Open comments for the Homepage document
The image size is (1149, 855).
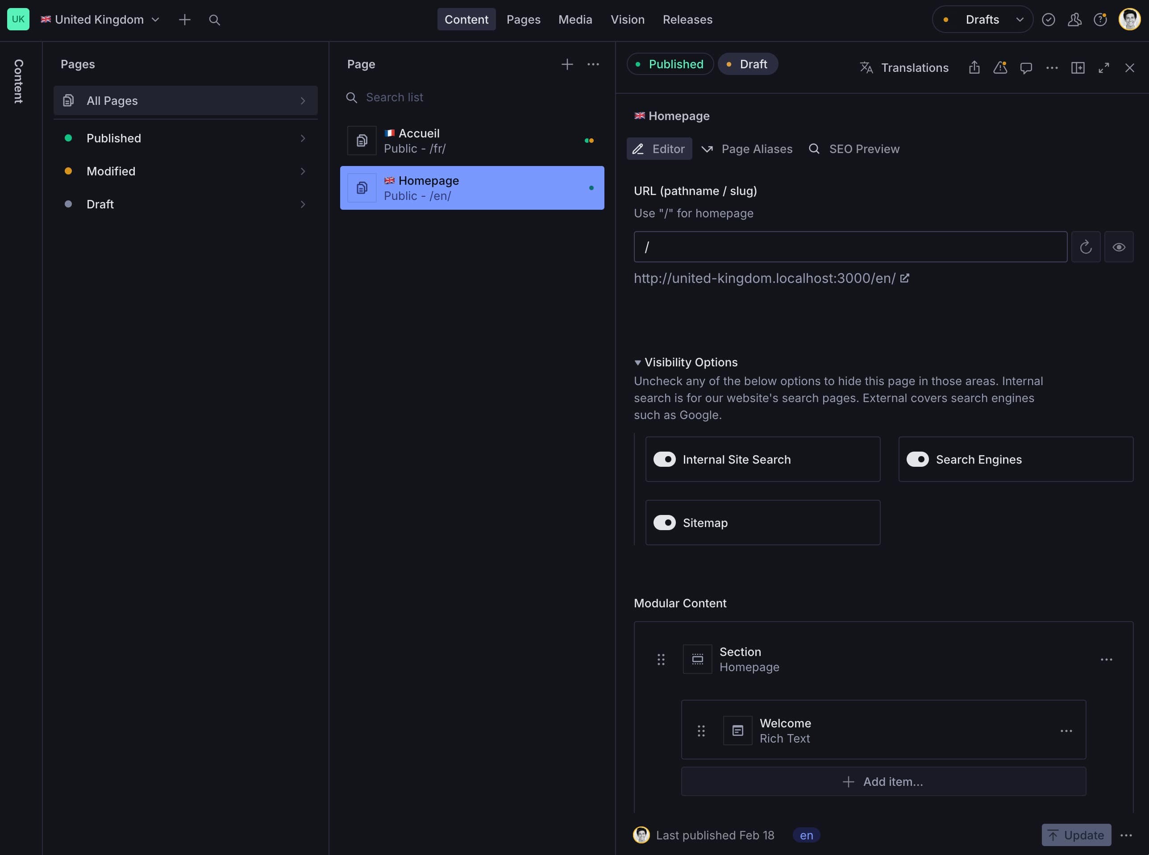pyautogui.click(x=1026, y=68)
